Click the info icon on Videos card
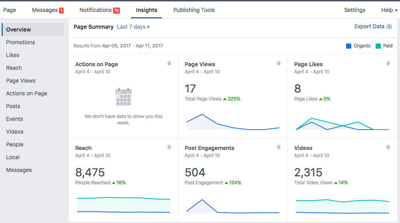 click(388, 147)
